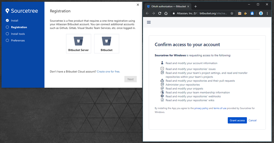The height and width of the screenshot is (143, 274).
Task: Click the team's project settings icon
Action: [162, 73]
